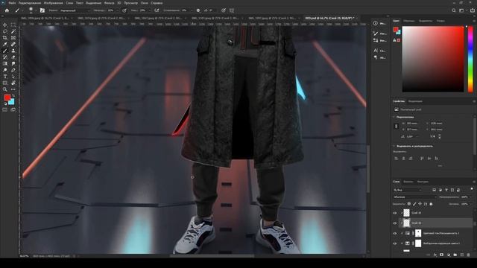This screenshot has height=268, width=477.
Task: Open brush settings panel icon in options bar
Action: pos(42,10)
